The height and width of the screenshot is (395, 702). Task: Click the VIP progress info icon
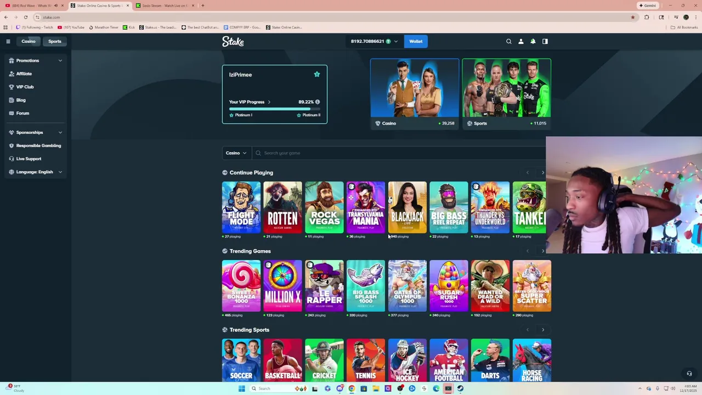(x=318, y=102)
